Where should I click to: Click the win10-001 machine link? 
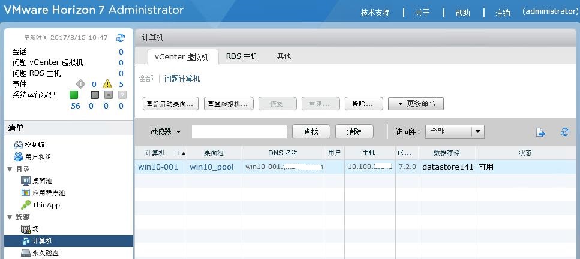[158, 167]
